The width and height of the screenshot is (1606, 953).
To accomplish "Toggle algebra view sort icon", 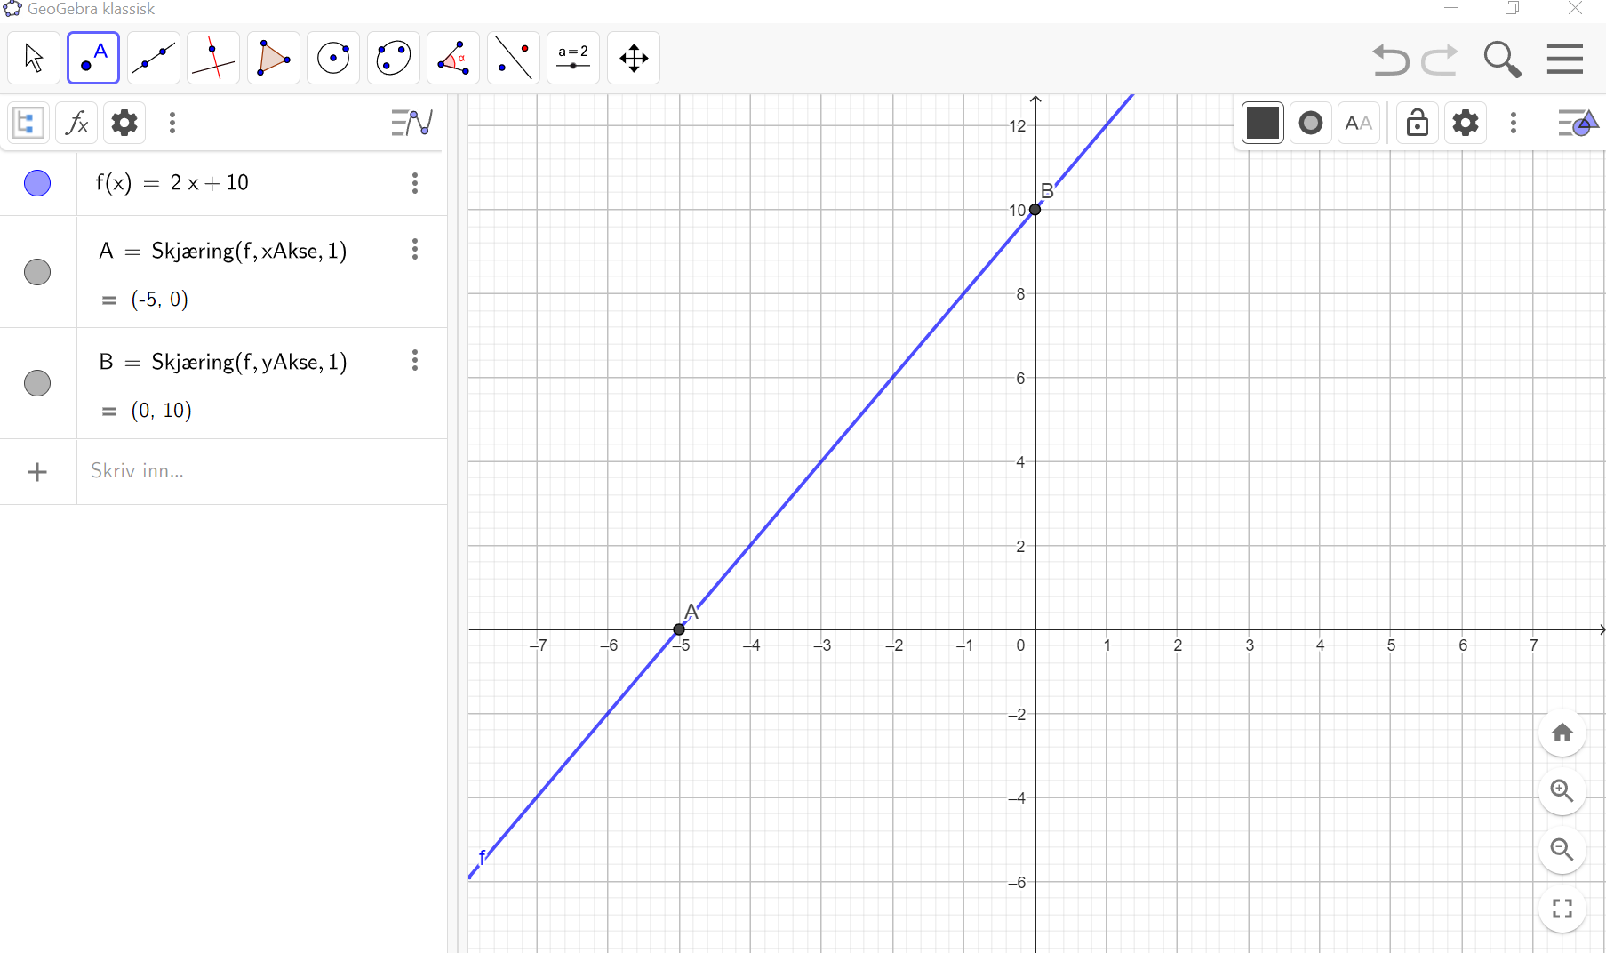I will pyautogui.click(x=28, y=123).
